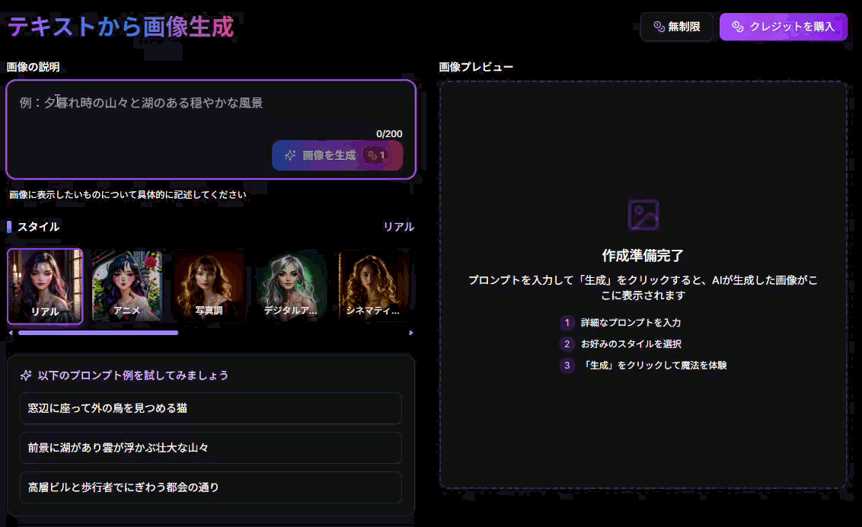Choose the 写真調 style option
The width and height of the screenshot is (862, 527).
(209, 286)
